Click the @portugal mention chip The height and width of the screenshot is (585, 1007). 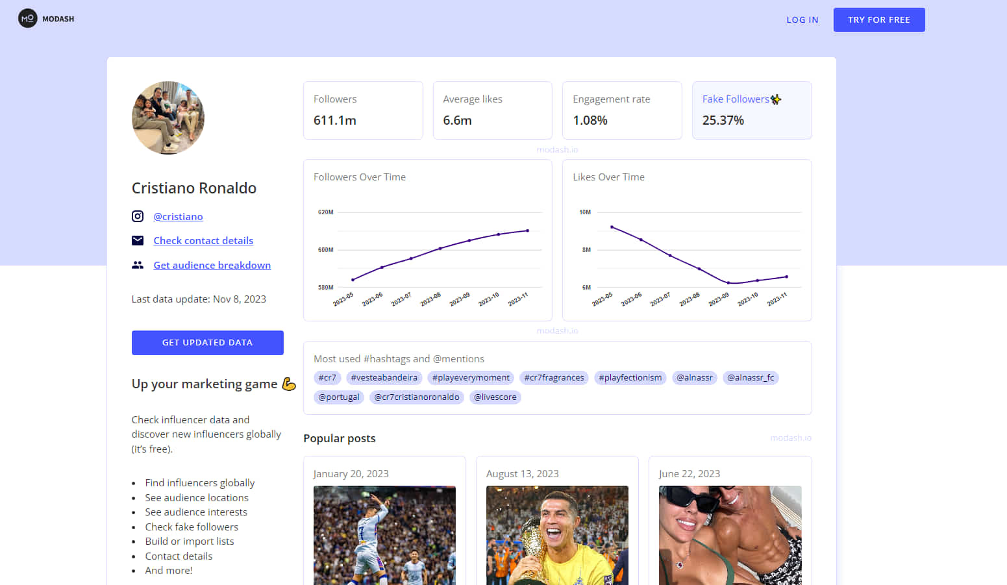(x=339, y=397)
